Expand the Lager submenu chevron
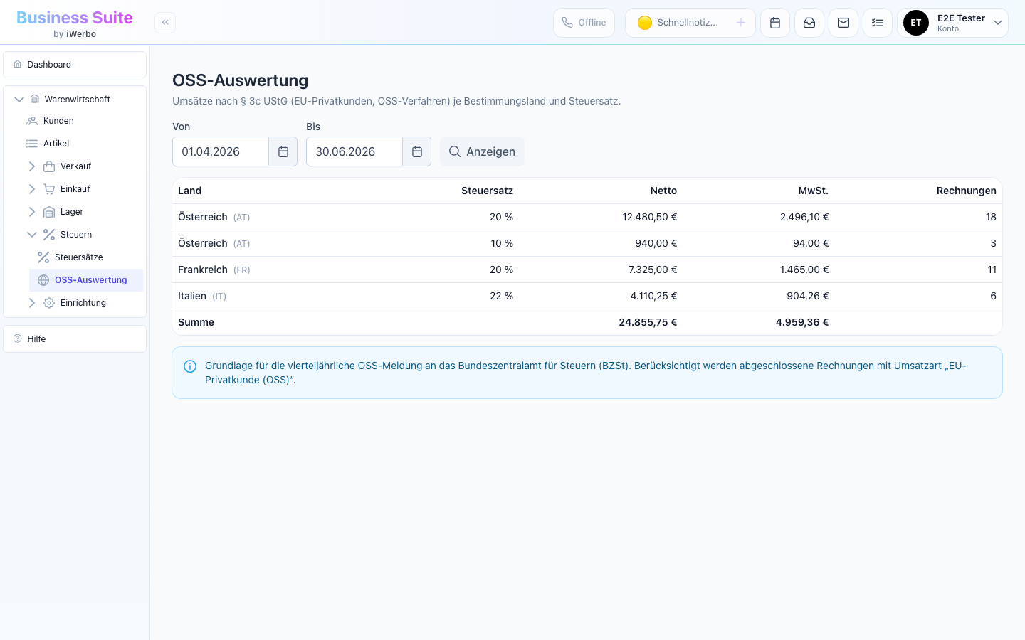 (32, 212)
